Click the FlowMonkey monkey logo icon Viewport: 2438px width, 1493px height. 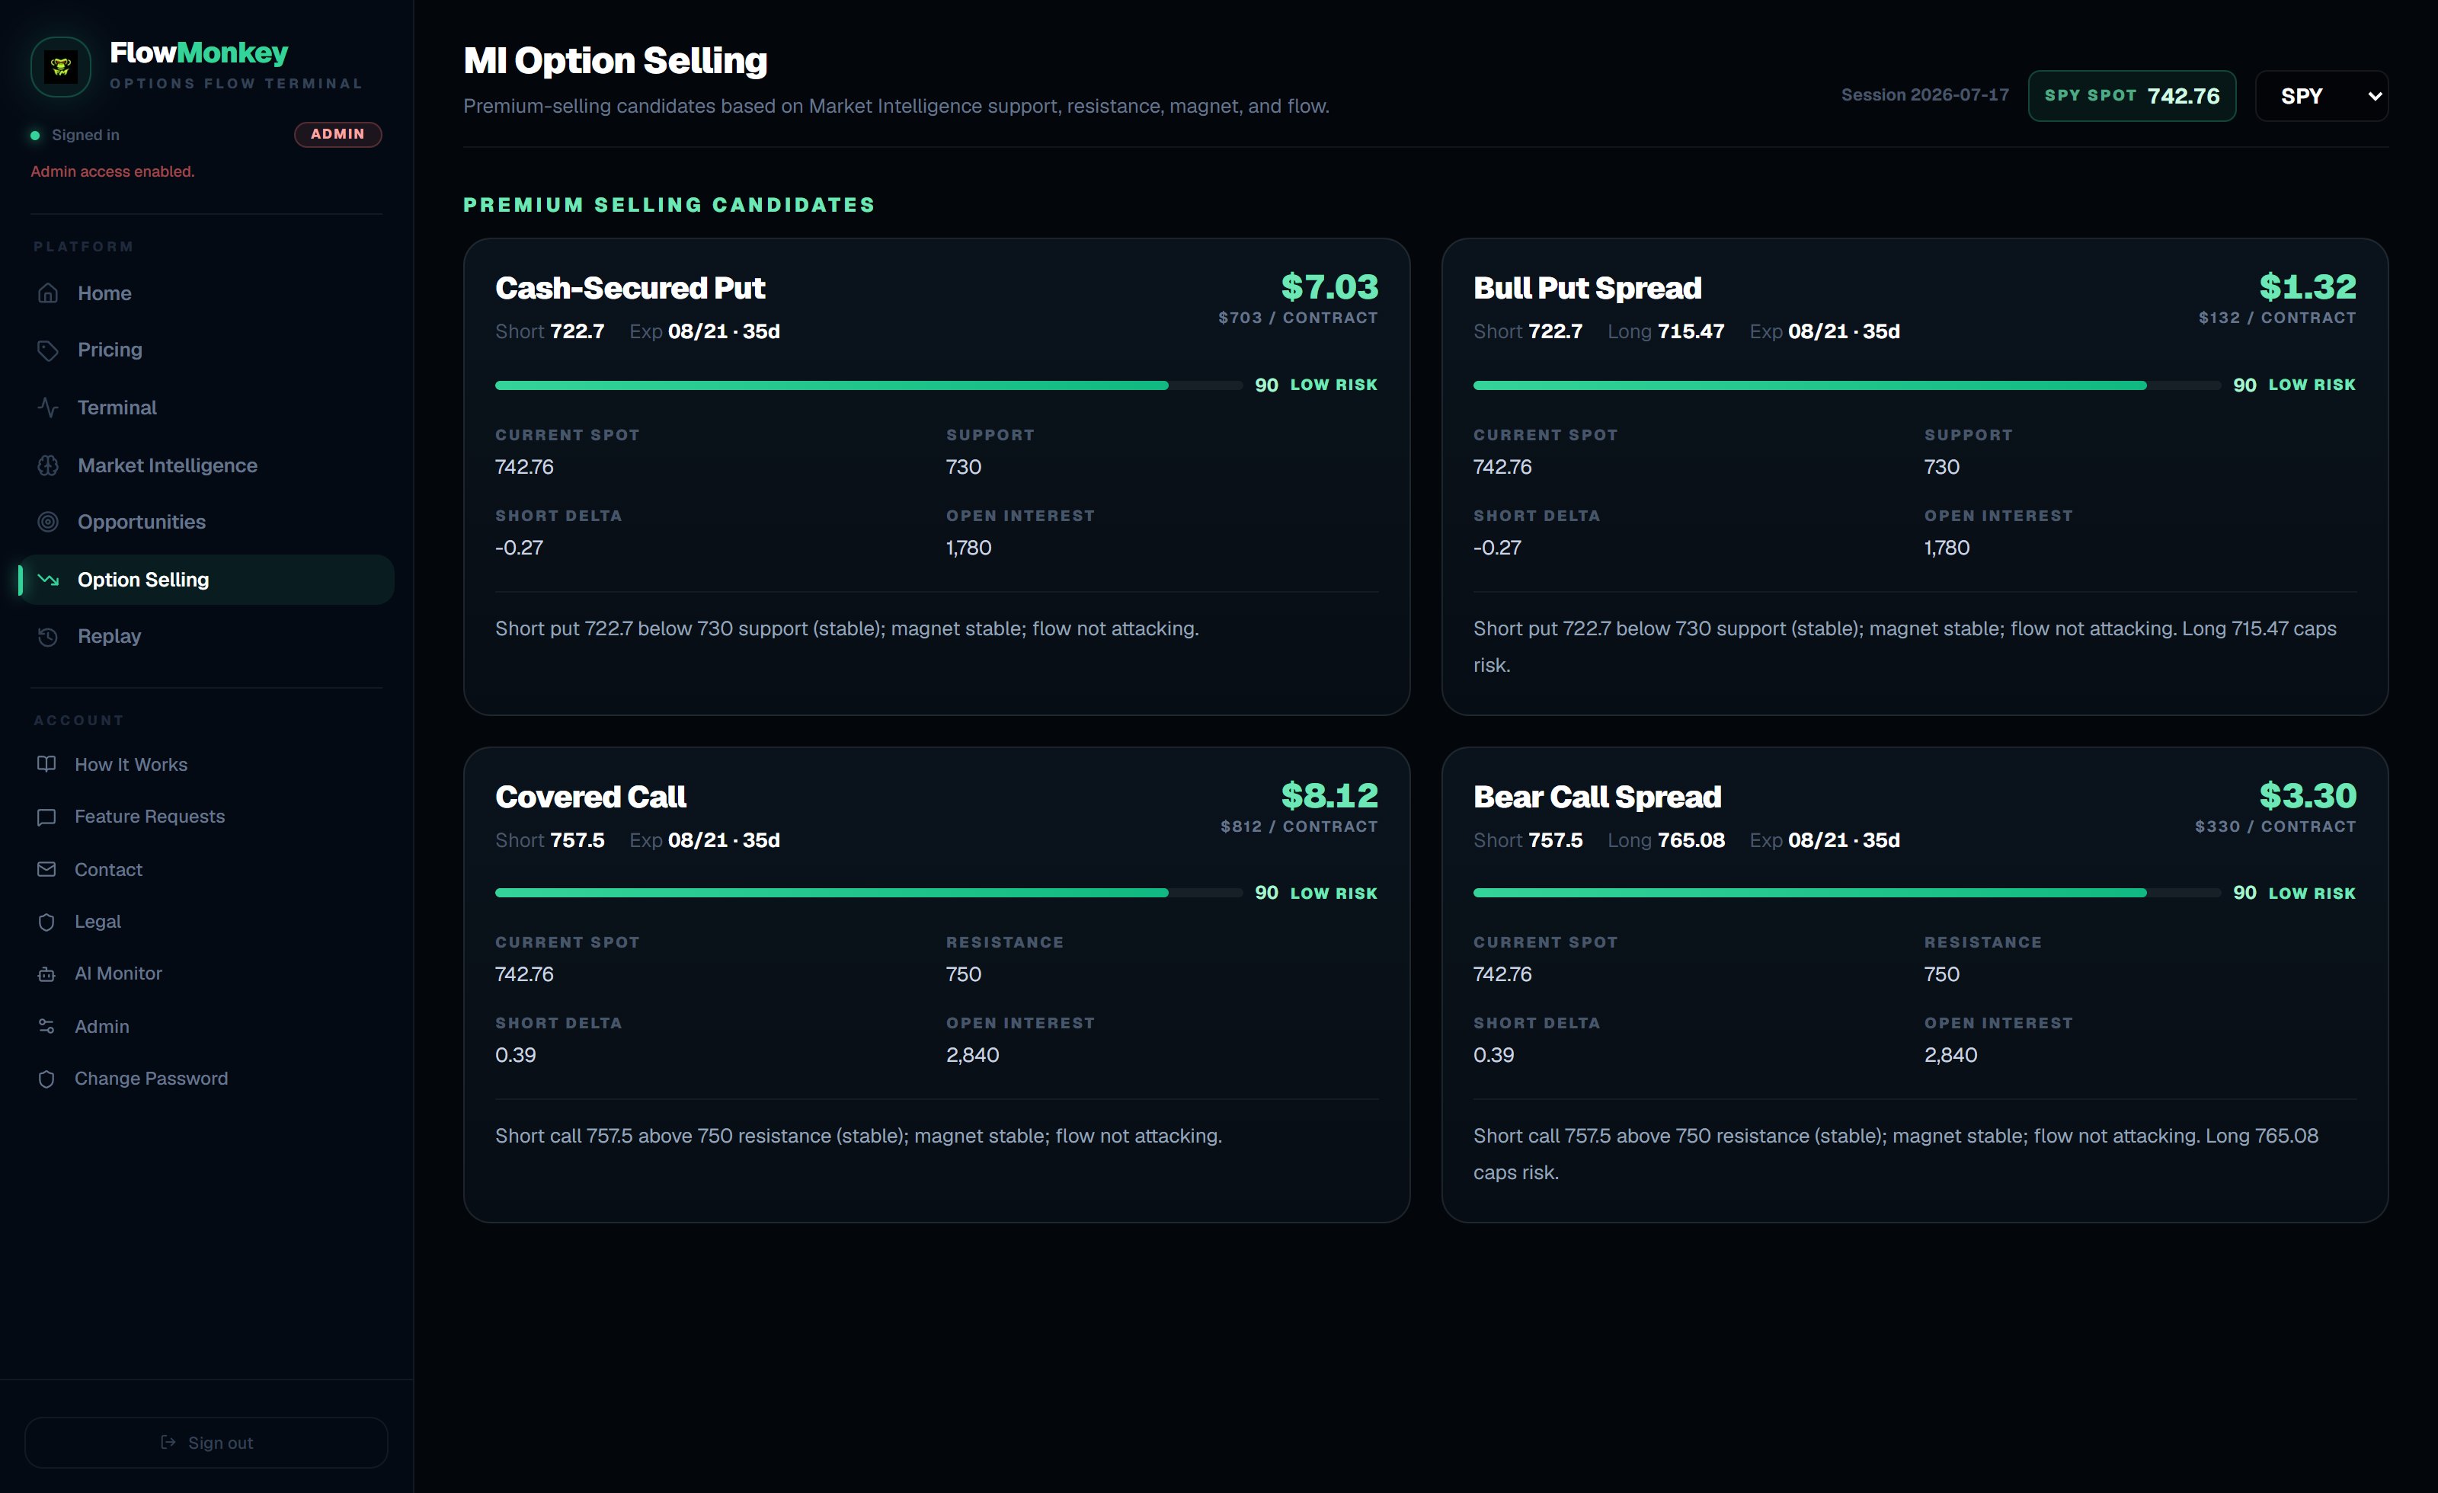point(62,66)
